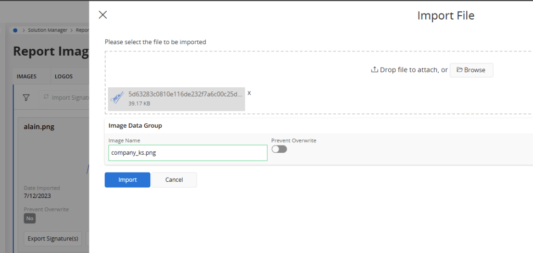
Task: Click the No badge under Prevent Overwrite
Action: tap(30, 219)
